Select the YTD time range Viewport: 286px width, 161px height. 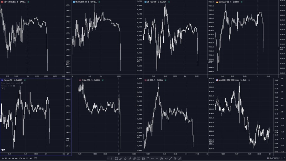click(x=20, y=158)
